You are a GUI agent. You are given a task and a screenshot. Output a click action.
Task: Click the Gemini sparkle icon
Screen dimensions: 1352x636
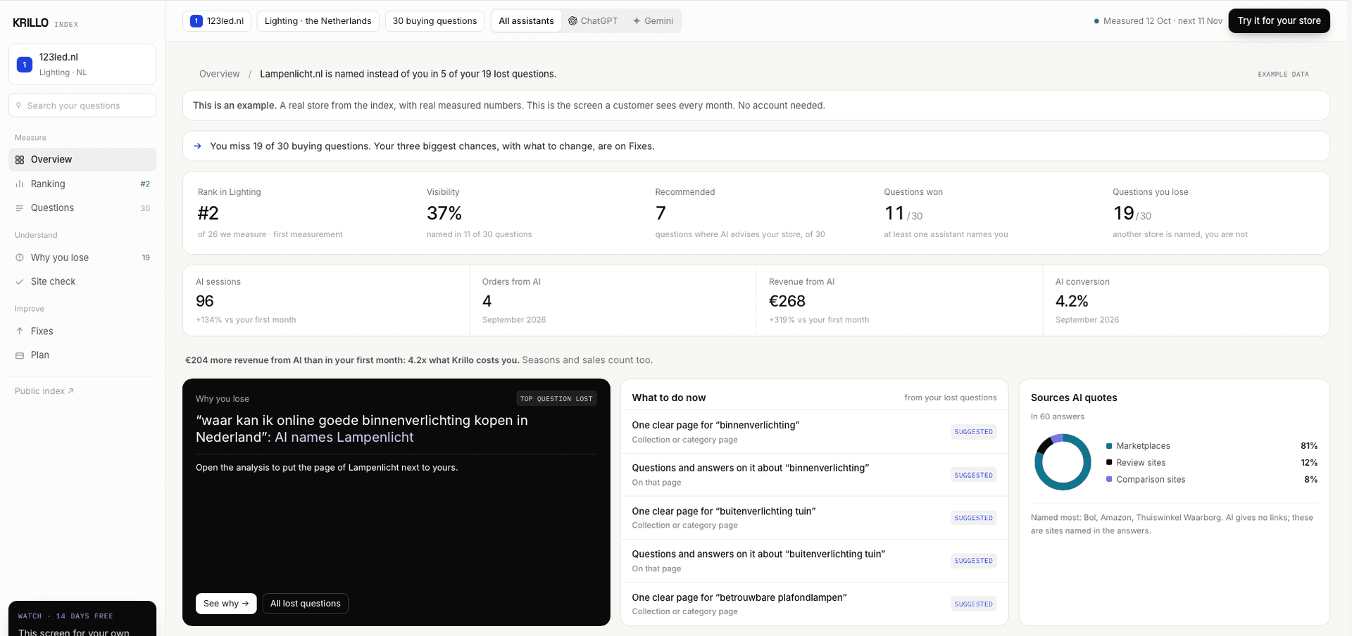[x=637, y=21]
